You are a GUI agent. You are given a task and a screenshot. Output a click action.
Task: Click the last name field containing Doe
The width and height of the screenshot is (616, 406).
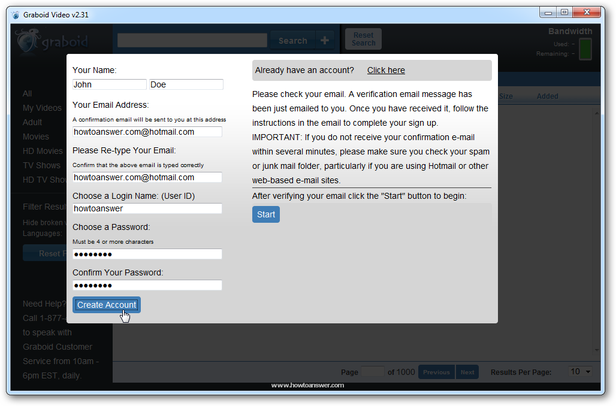click(x=186, y=84)
